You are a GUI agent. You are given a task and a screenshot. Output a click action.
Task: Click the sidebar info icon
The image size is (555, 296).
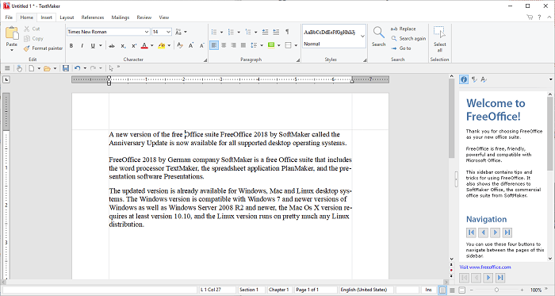[x=464, y=79]
